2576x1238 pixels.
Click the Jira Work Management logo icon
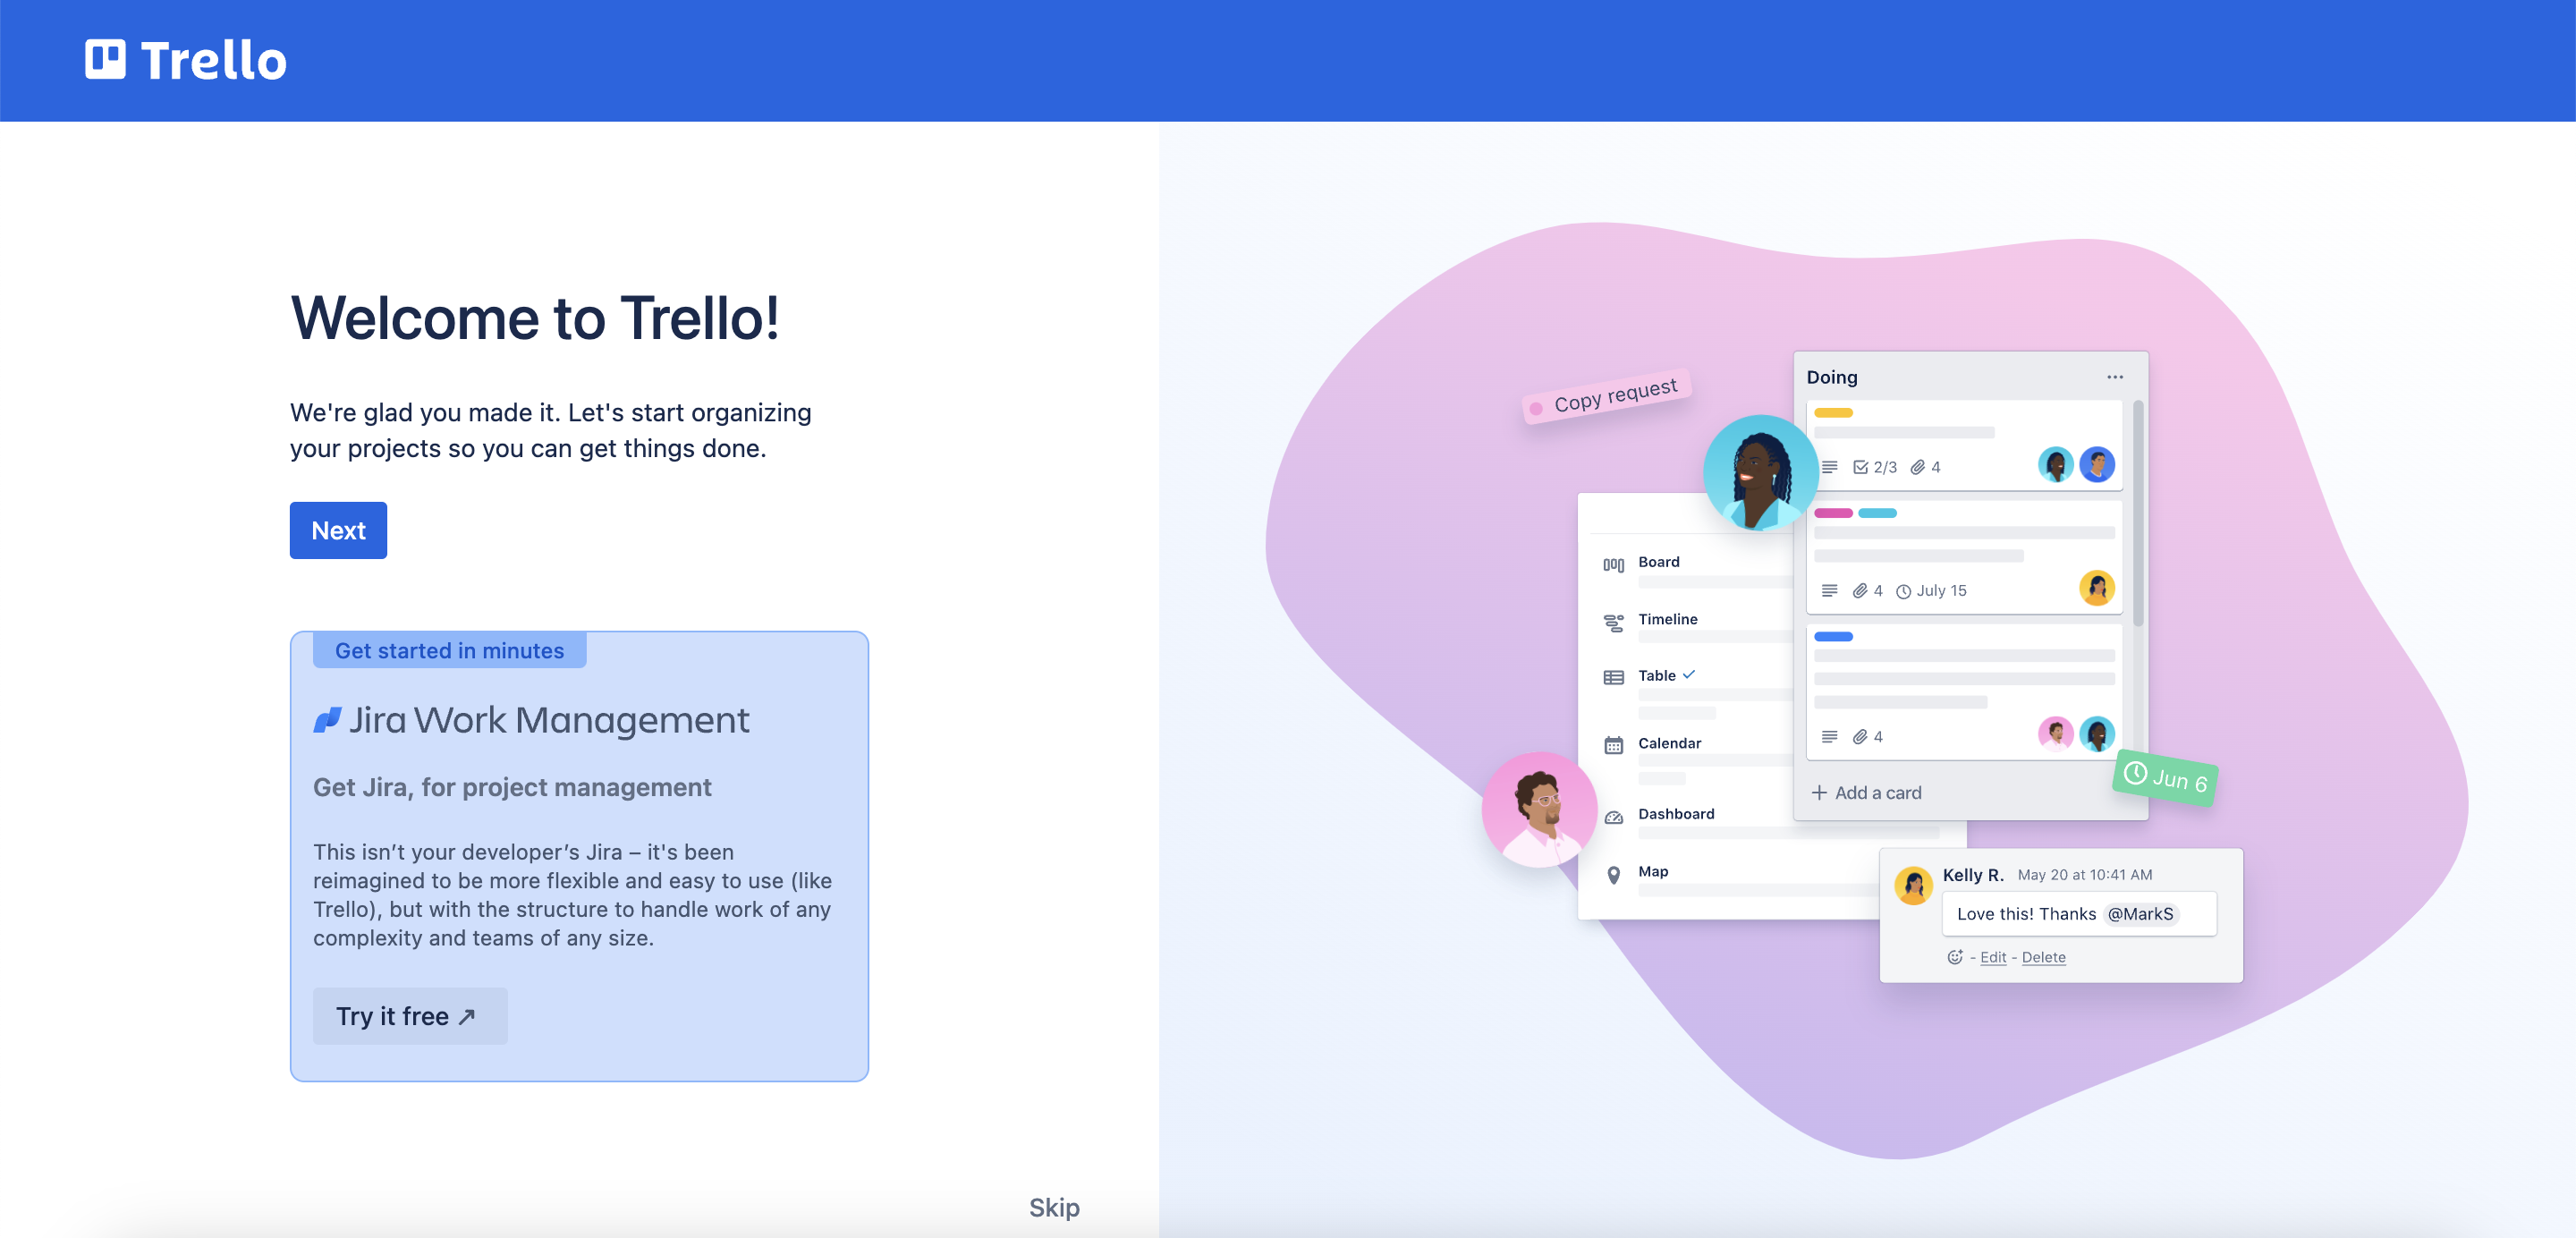pos(327,720)
